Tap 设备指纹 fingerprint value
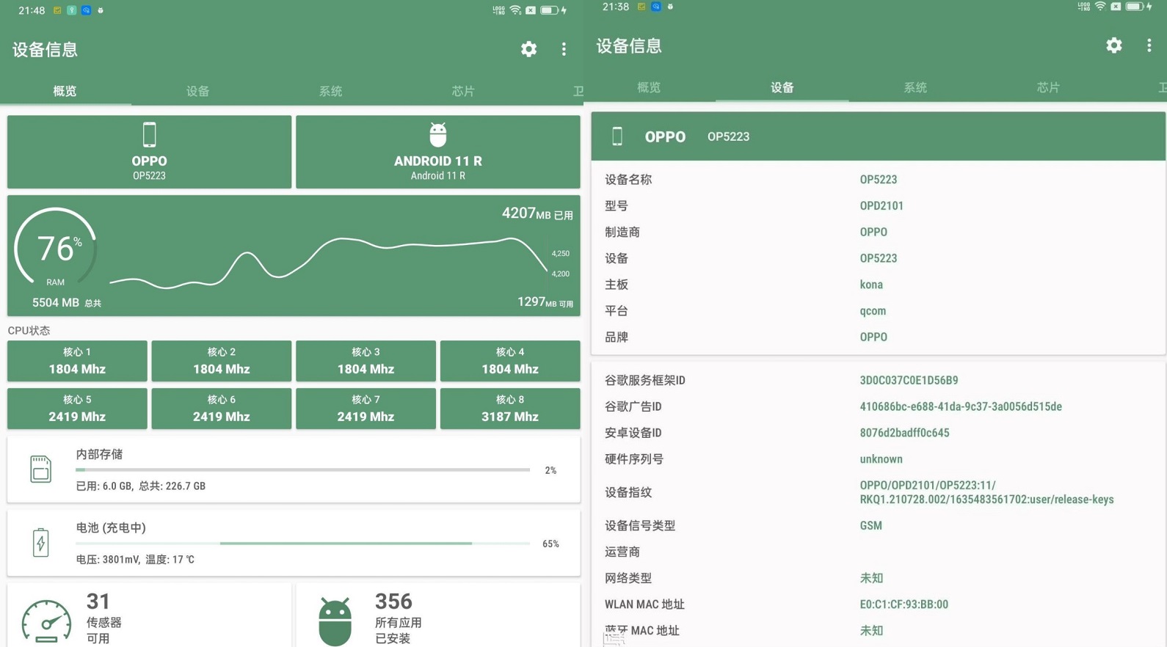 tap(986, 492)
